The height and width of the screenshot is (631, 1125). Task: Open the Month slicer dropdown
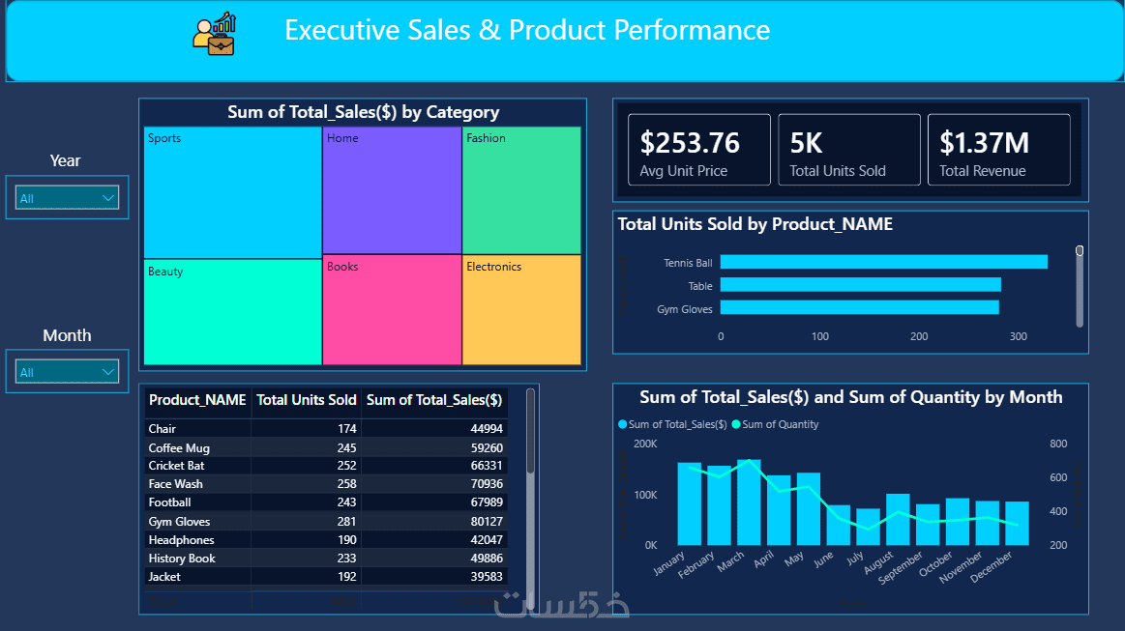click(x=67, y=372)
